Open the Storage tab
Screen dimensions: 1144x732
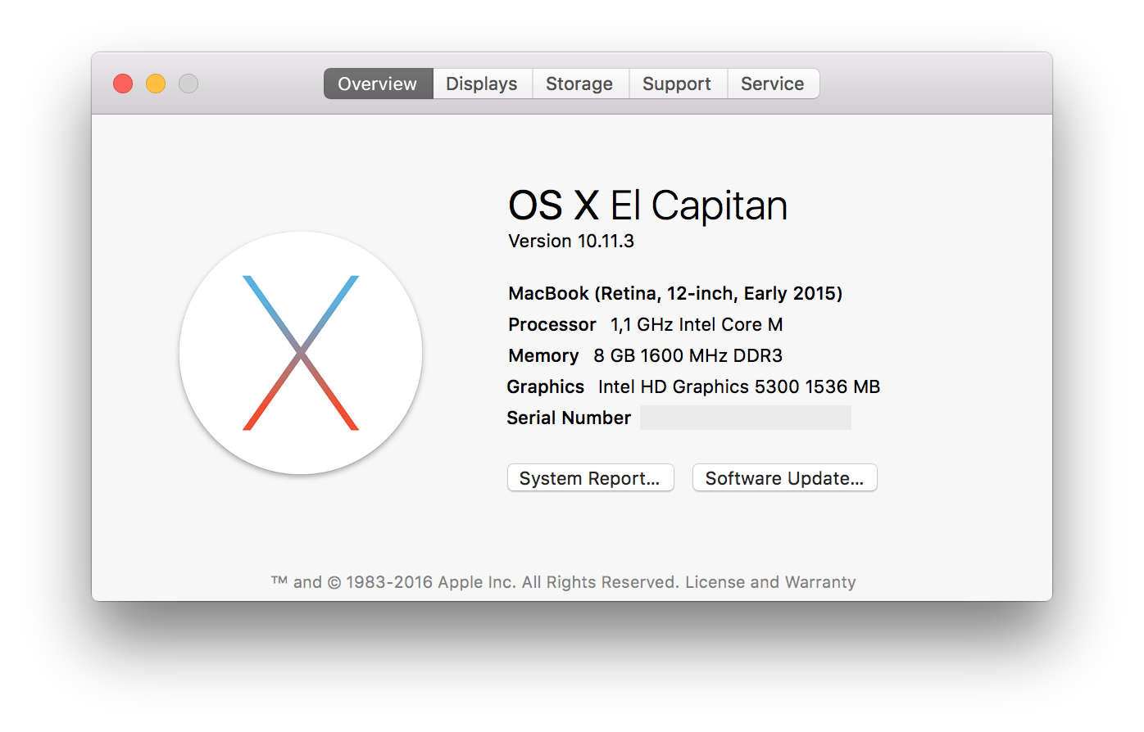(x=579, y=84)
